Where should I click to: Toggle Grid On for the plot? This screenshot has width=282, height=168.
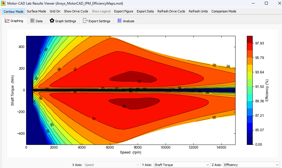pos(55,11)
